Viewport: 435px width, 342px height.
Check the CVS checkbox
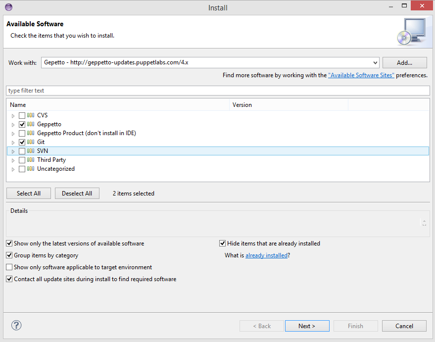[22, 115]
